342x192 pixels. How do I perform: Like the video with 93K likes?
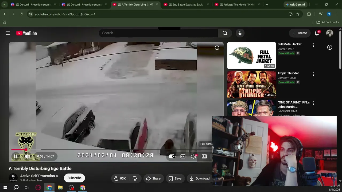pyautogui.click(x=120, y=178)
